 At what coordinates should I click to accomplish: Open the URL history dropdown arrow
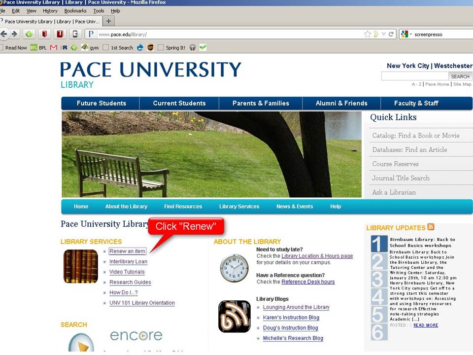pyautogui.click(x=384, y=35)
